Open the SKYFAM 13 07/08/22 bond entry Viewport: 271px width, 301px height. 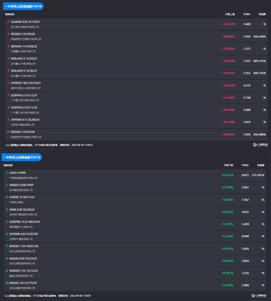[24, 46]
